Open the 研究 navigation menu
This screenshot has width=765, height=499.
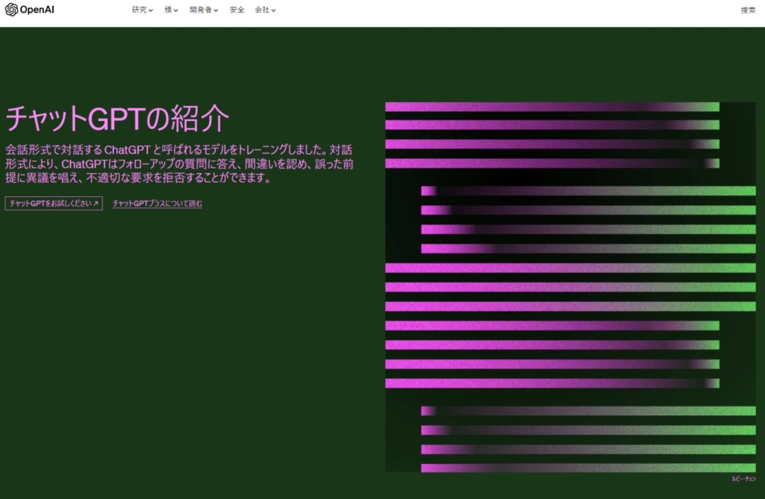coord(139,10)
